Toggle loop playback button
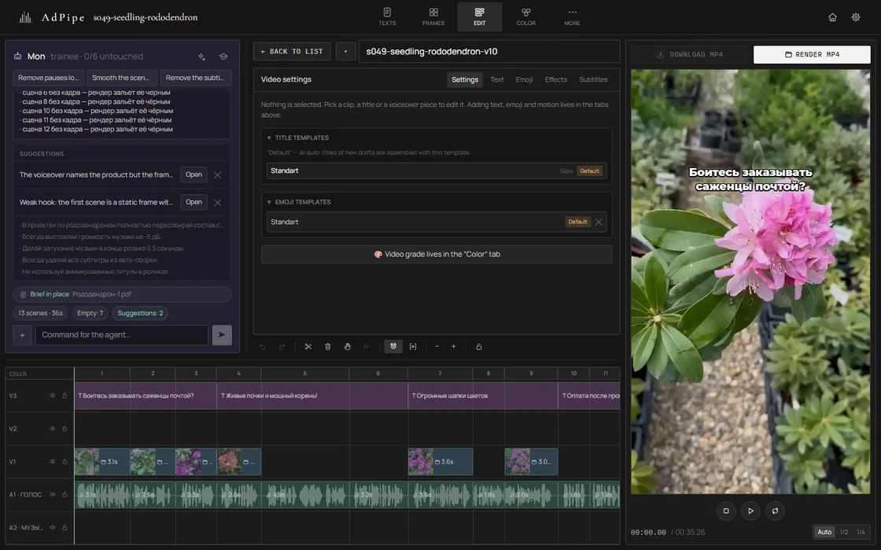 pos(776,511)
